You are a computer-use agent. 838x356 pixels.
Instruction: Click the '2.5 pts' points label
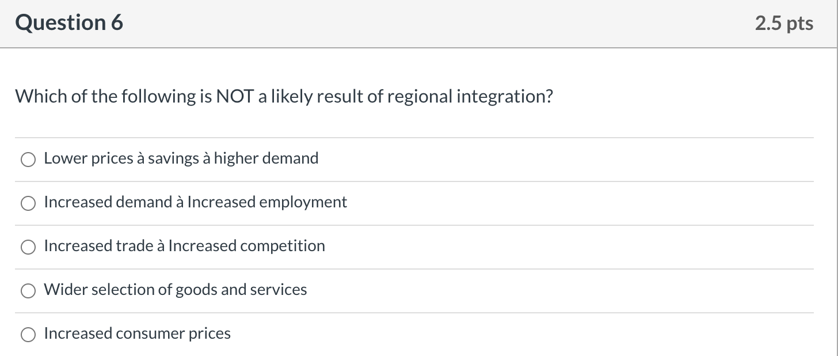(784, 23)
